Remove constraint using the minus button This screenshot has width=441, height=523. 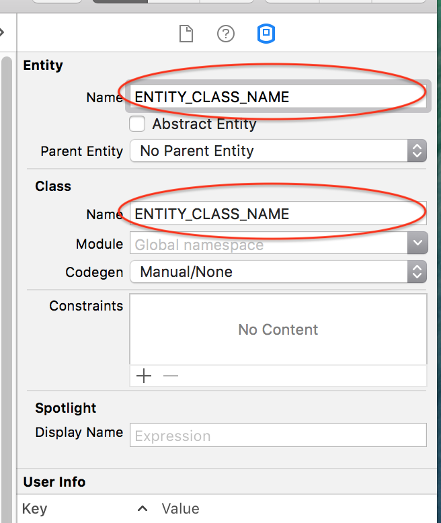[171, 376]
